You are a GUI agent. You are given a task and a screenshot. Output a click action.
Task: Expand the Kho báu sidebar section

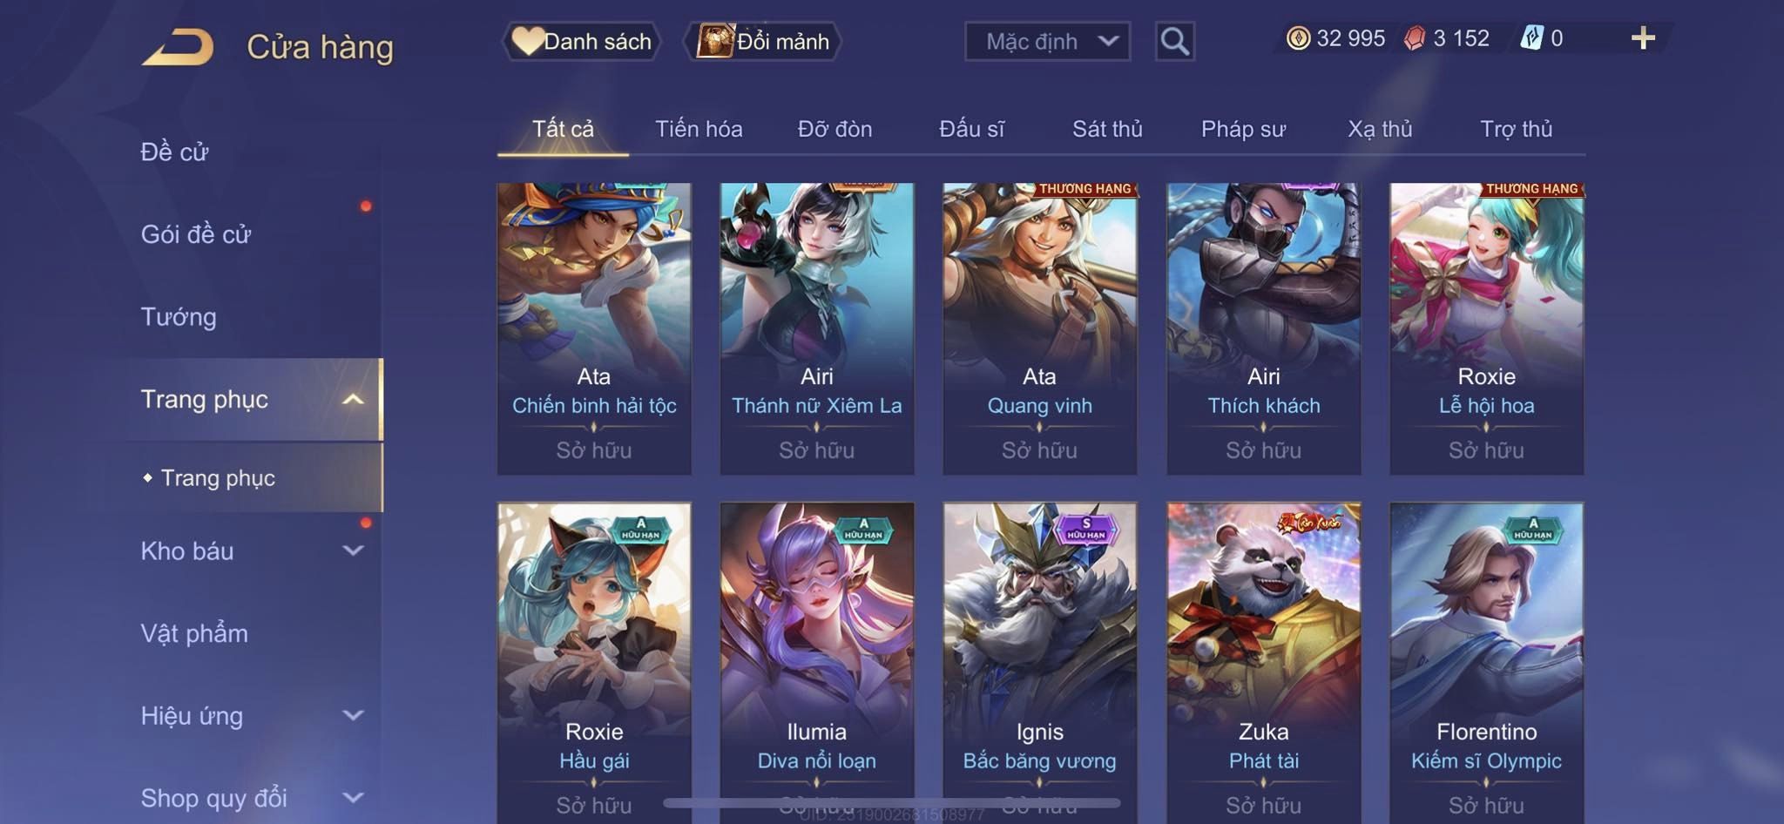[x=353, y=550]
